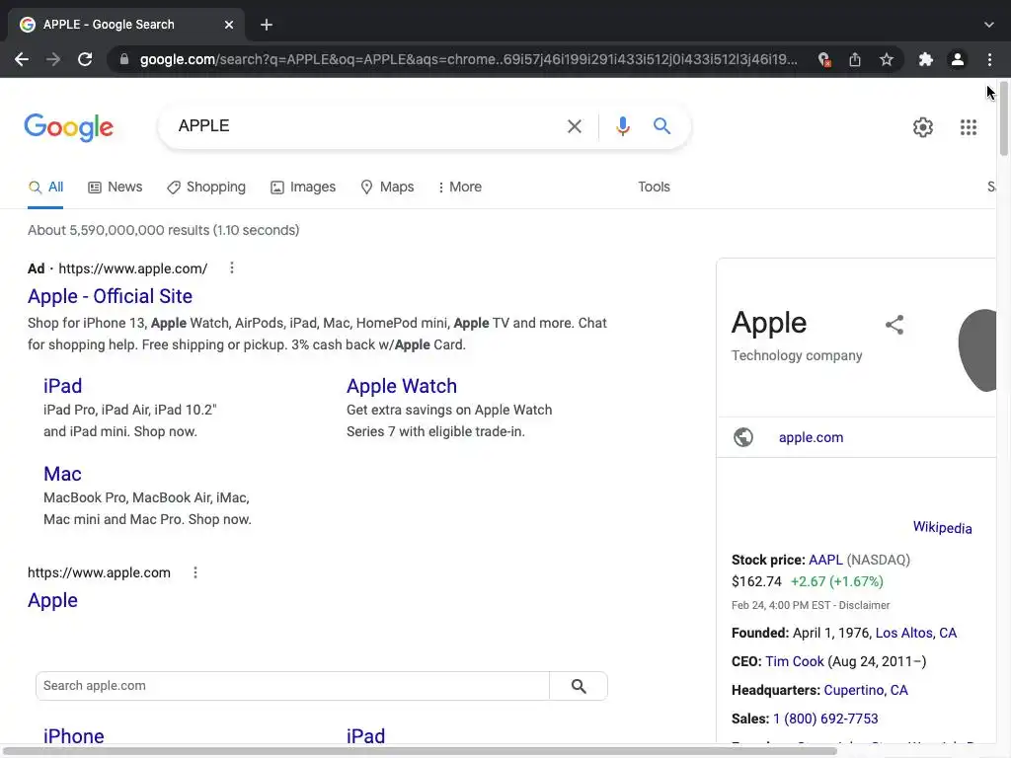Open the Apple - Official Site link

[x=110, y=296]
